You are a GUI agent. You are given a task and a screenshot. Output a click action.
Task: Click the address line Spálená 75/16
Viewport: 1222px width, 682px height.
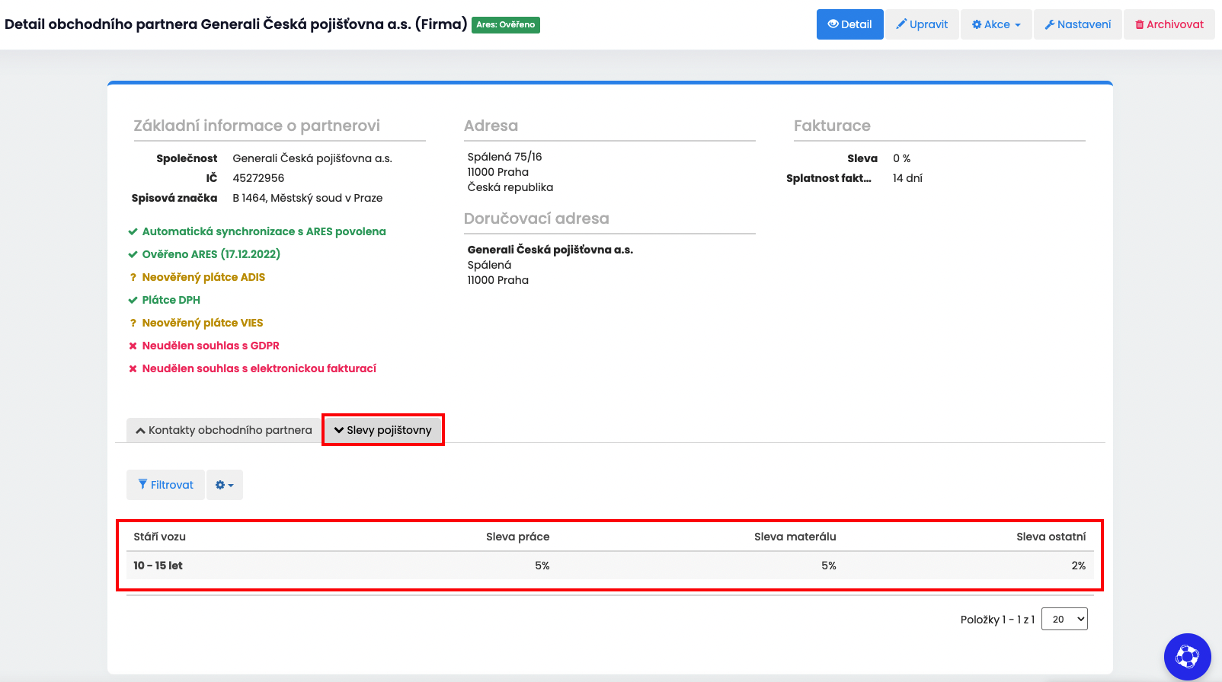coord(504,157)
